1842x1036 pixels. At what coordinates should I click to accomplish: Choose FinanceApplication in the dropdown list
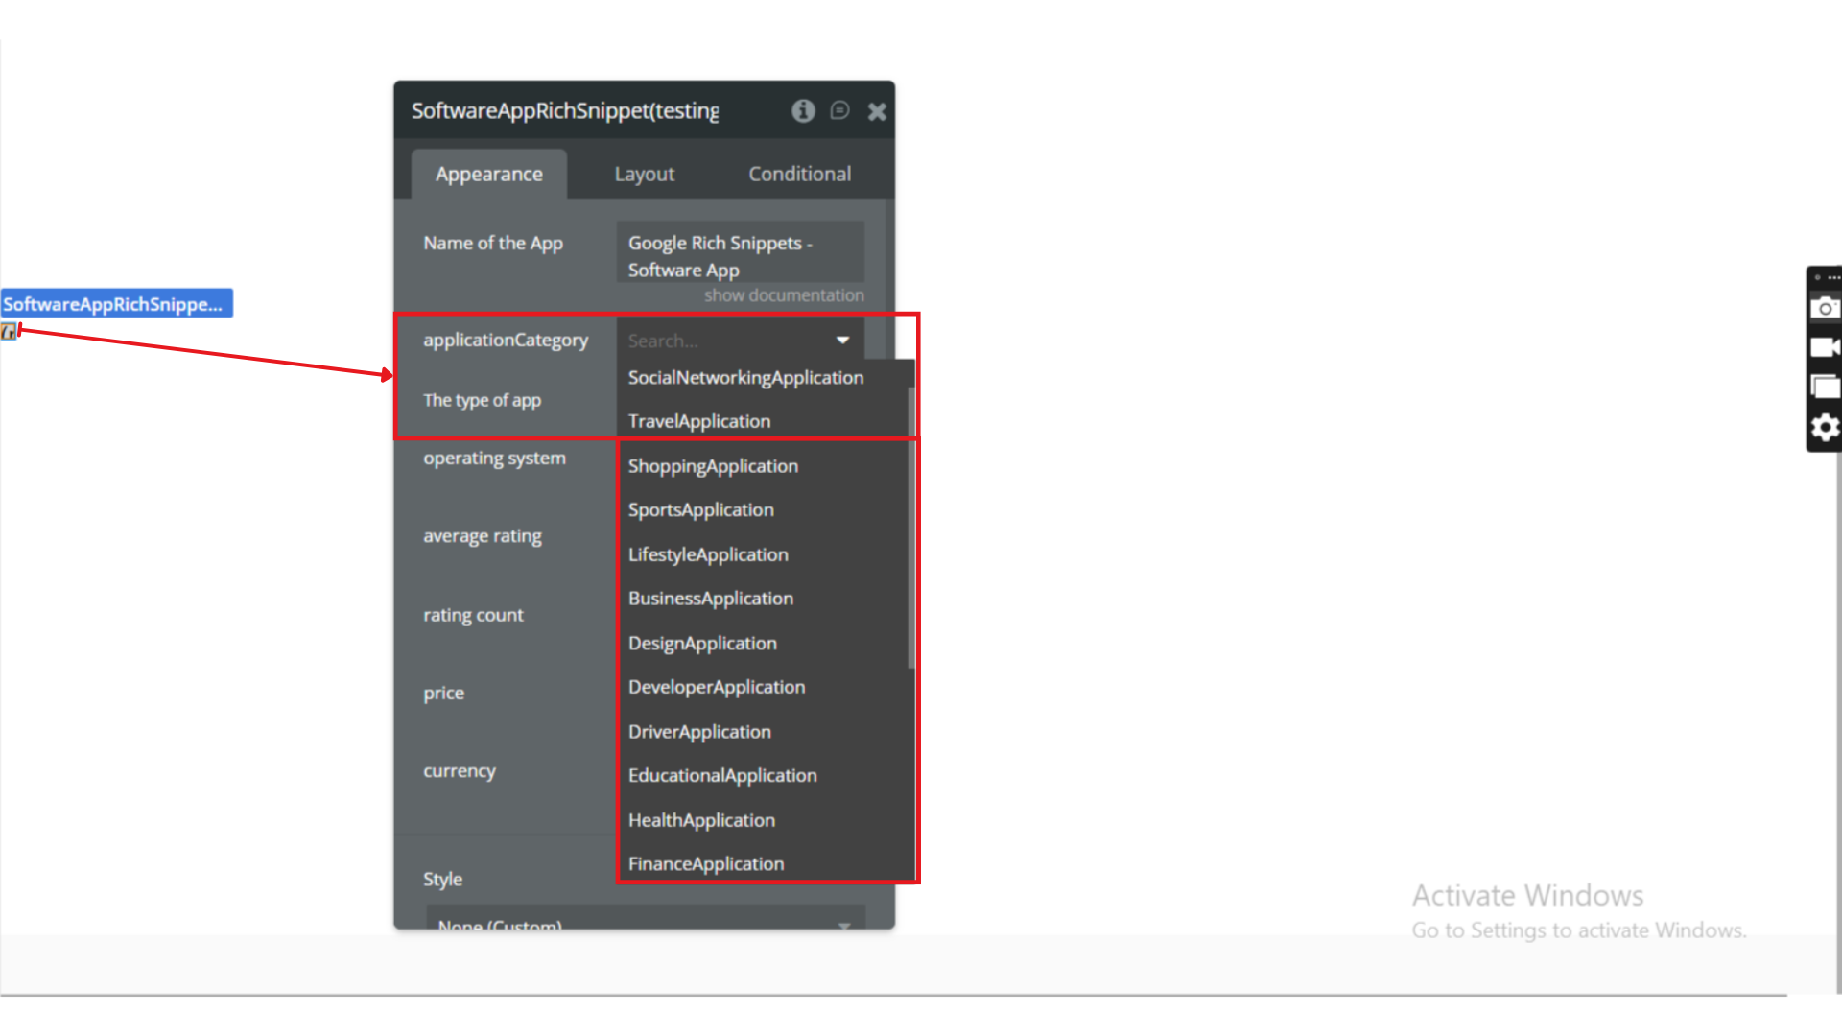(x=706, y=864)
